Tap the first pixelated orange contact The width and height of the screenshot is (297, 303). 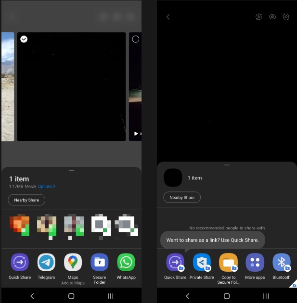(x=19, y=226)
